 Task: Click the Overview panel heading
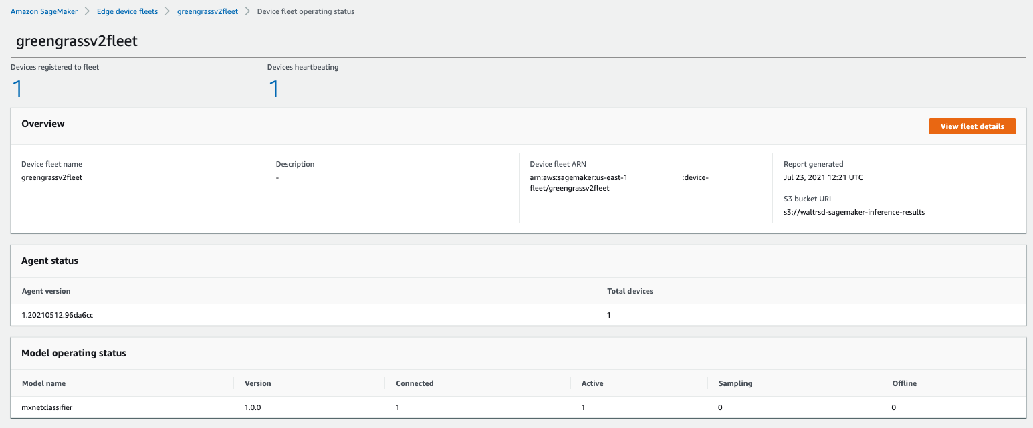point(43,124)
